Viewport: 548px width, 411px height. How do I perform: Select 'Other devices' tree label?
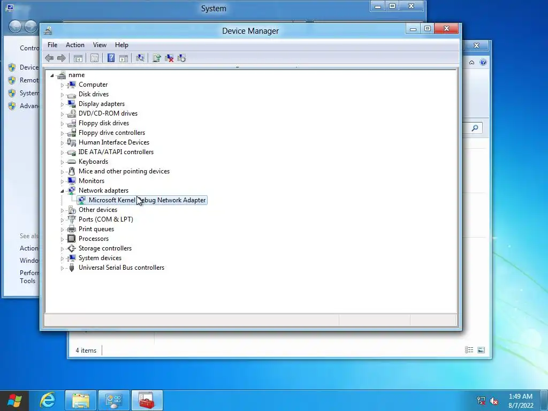(x=98, y=210)
